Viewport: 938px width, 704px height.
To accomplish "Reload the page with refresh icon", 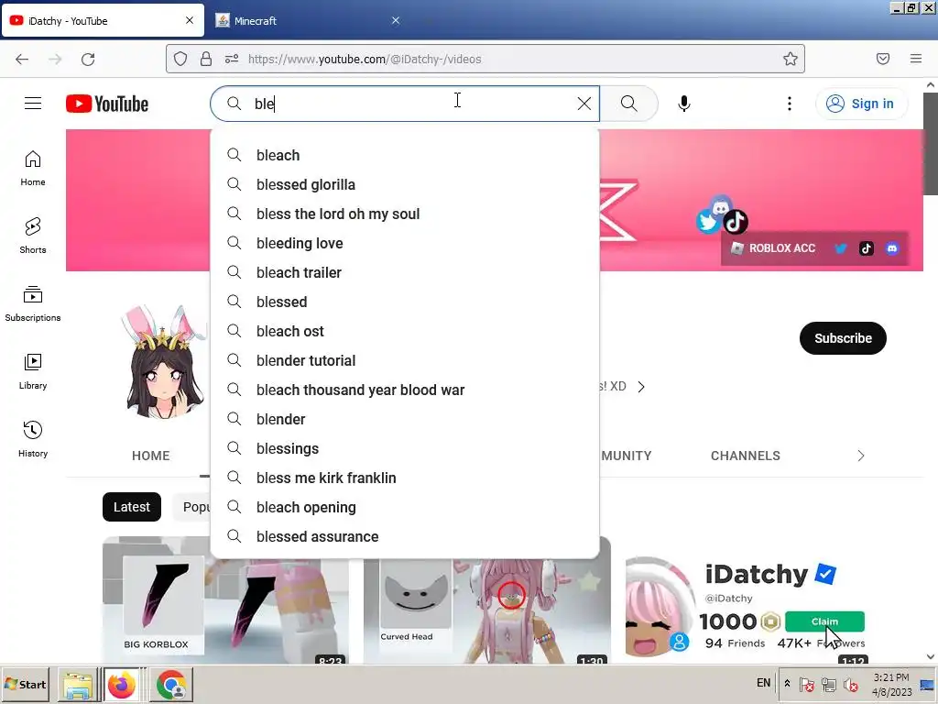I will [88, 59].
